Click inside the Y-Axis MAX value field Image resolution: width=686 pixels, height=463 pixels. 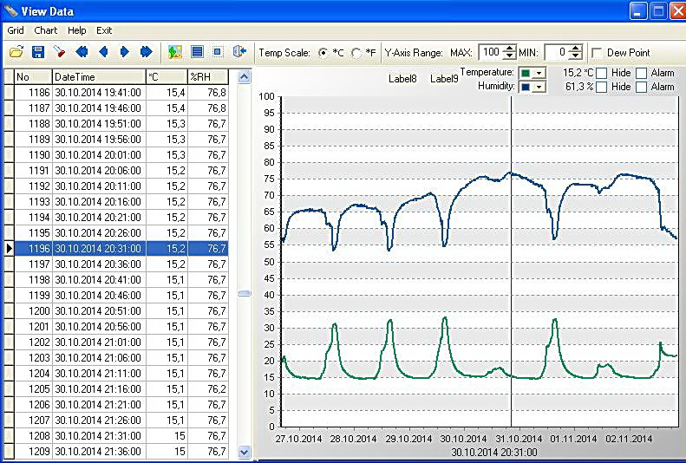pyautogui.click(x=489, y=53)
